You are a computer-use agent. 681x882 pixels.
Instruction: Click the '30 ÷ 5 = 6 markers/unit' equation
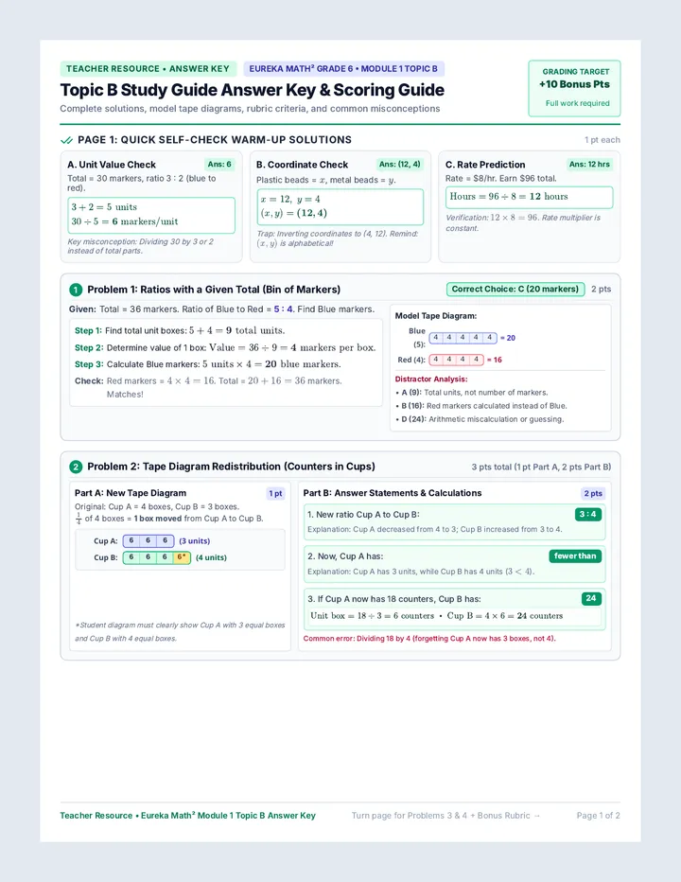[x=124, y=221]
